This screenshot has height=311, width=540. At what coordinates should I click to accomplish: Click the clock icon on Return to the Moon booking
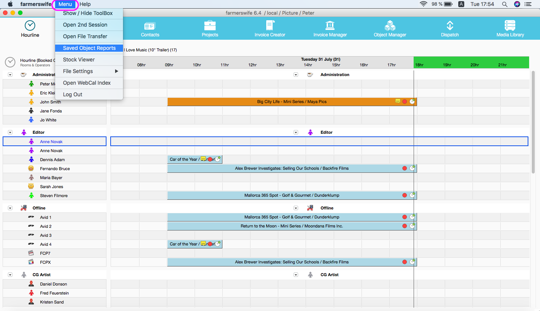coord(412,226)
